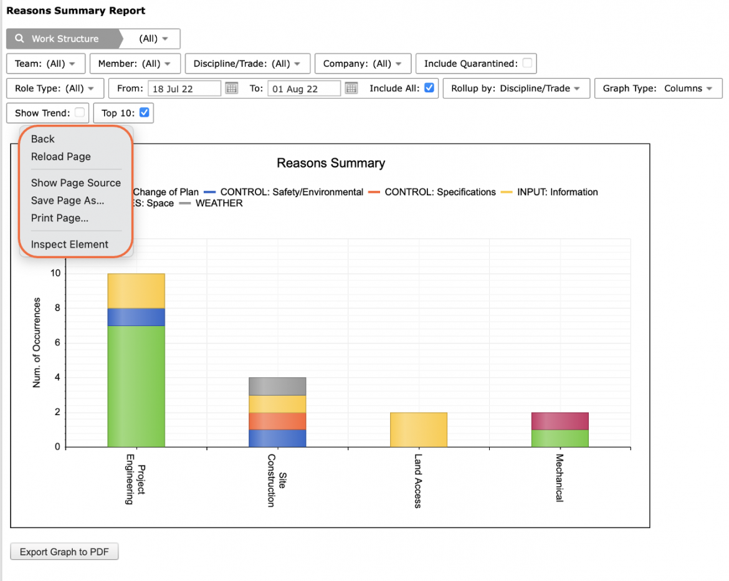This screenshot has height=581, width=729.
Task: Choose Reload Page from context menu
Action: click(x=61, y=156)
